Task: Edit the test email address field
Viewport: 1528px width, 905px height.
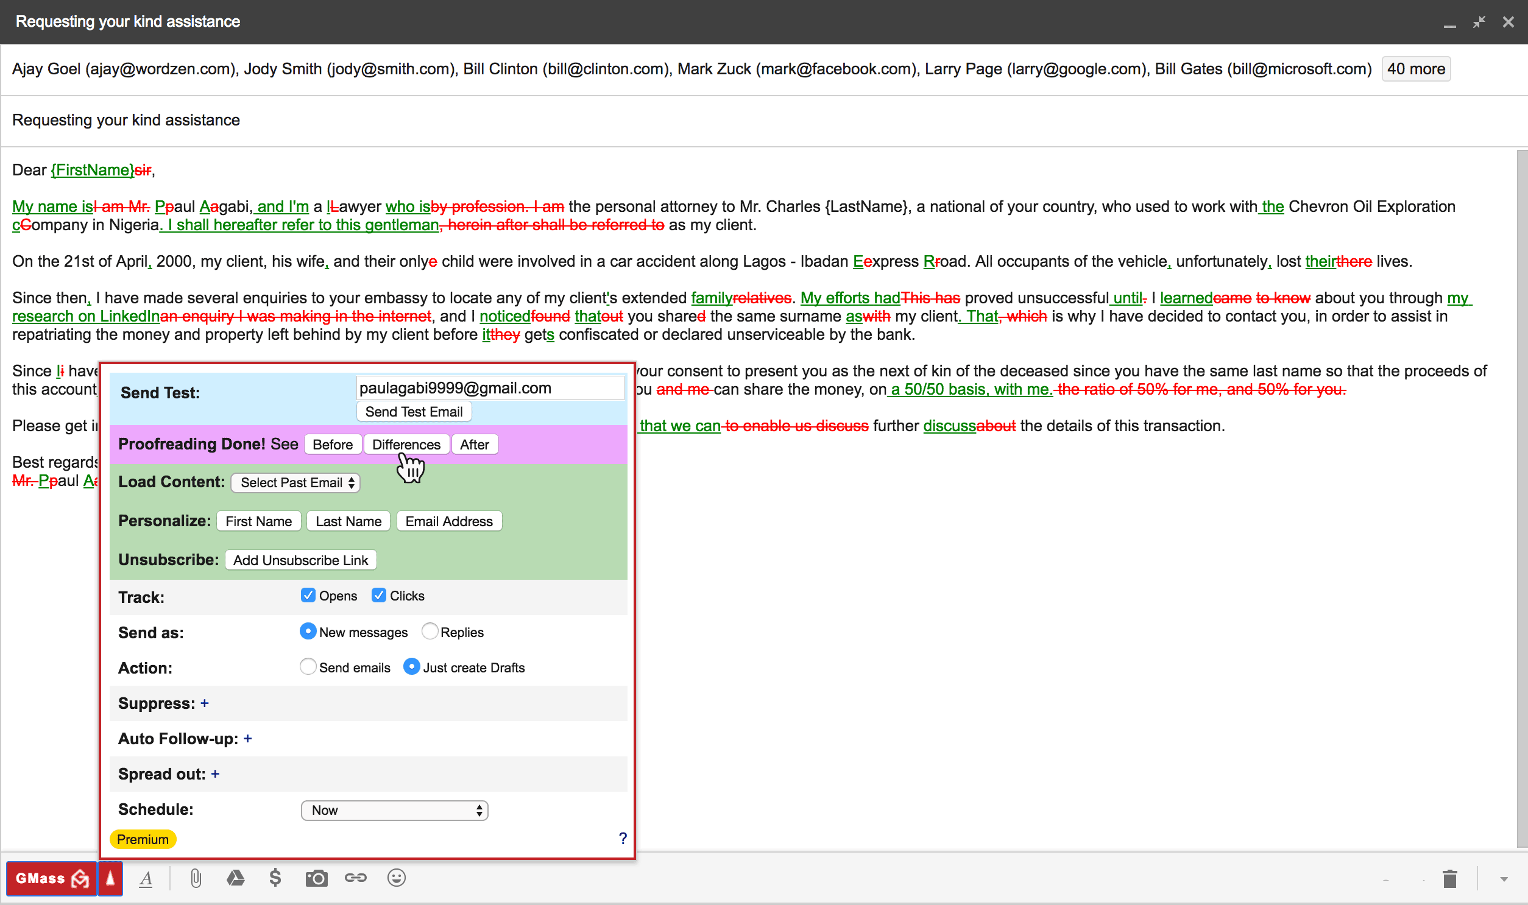Action: point(490,388)
